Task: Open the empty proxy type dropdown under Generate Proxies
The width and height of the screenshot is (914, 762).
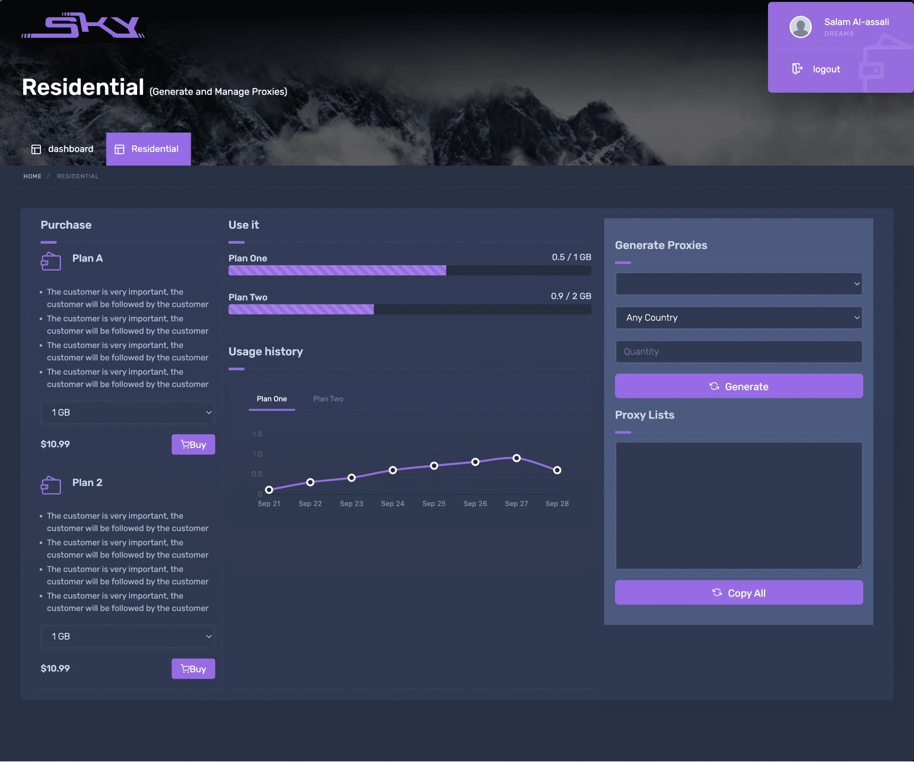Action: [738, 284]
